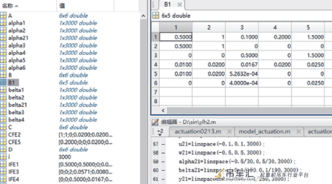Click code line u21=linspace(-0.1,0.1,3000)

pyautogui.click(x=221, y=144)
